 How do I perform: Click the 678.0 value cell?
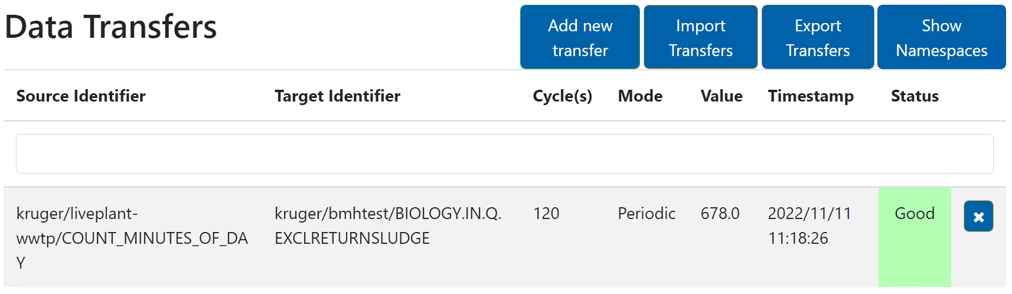point(720,214)
